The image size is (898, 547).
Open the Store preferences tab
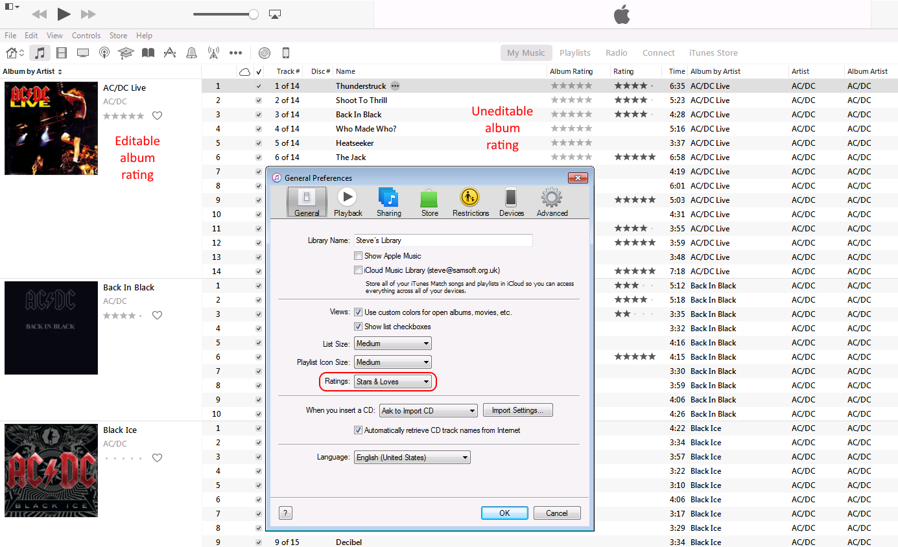(429, 202)
